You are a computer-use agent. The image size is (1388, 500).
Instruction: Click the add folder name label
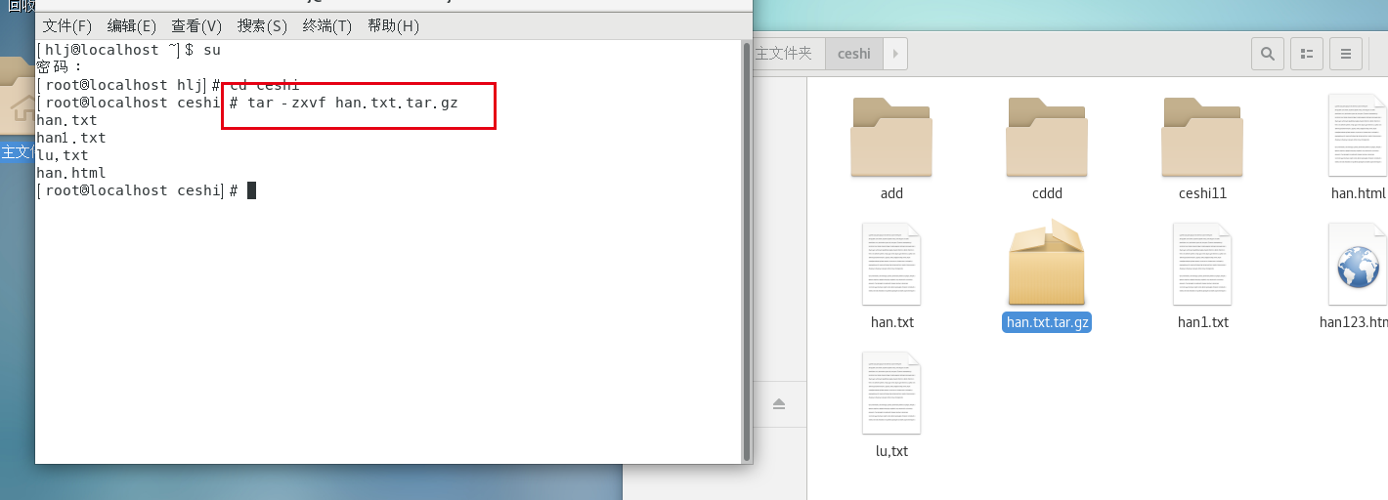click(x=891, y=193)
